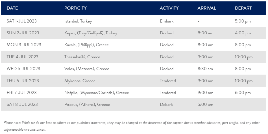Select Piraeus, (Athens), Greece port cell
Viewport: 268px width, 134px height.
[x=87, y=104]
